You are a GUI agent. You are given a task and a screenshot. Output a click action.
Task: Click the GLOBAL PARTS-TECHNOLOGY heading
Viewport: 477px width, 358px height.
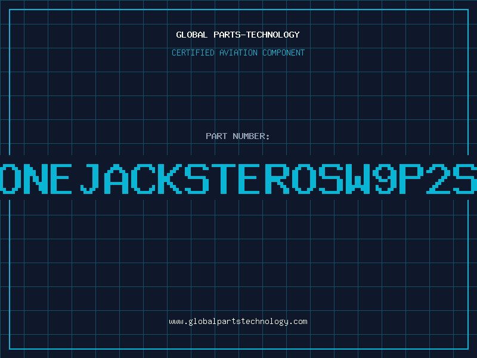pos(238,35)
